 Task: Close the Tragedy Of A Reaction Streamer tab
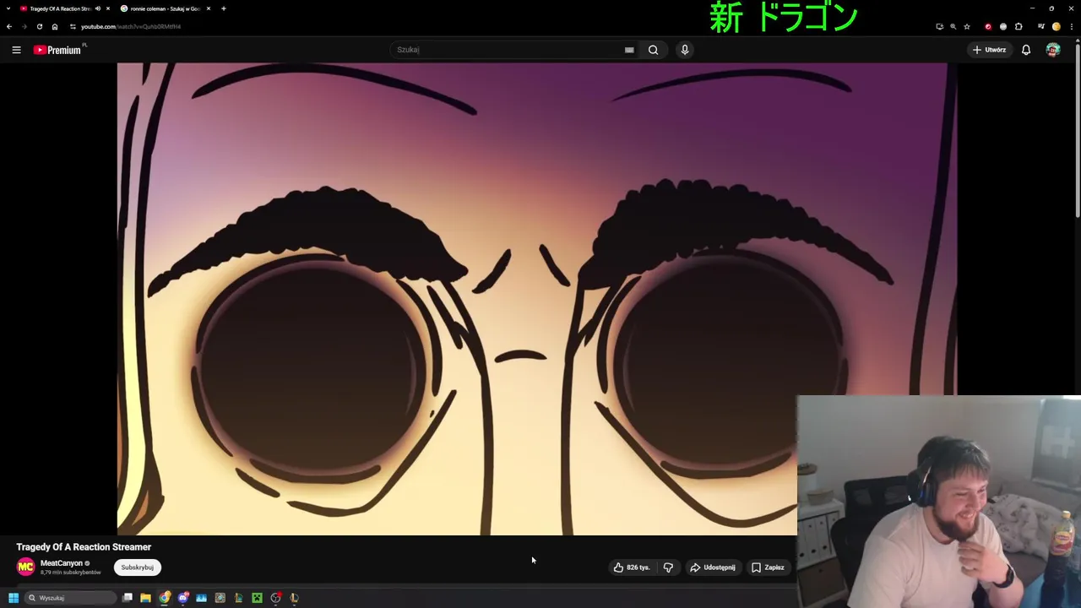point(108,8)
